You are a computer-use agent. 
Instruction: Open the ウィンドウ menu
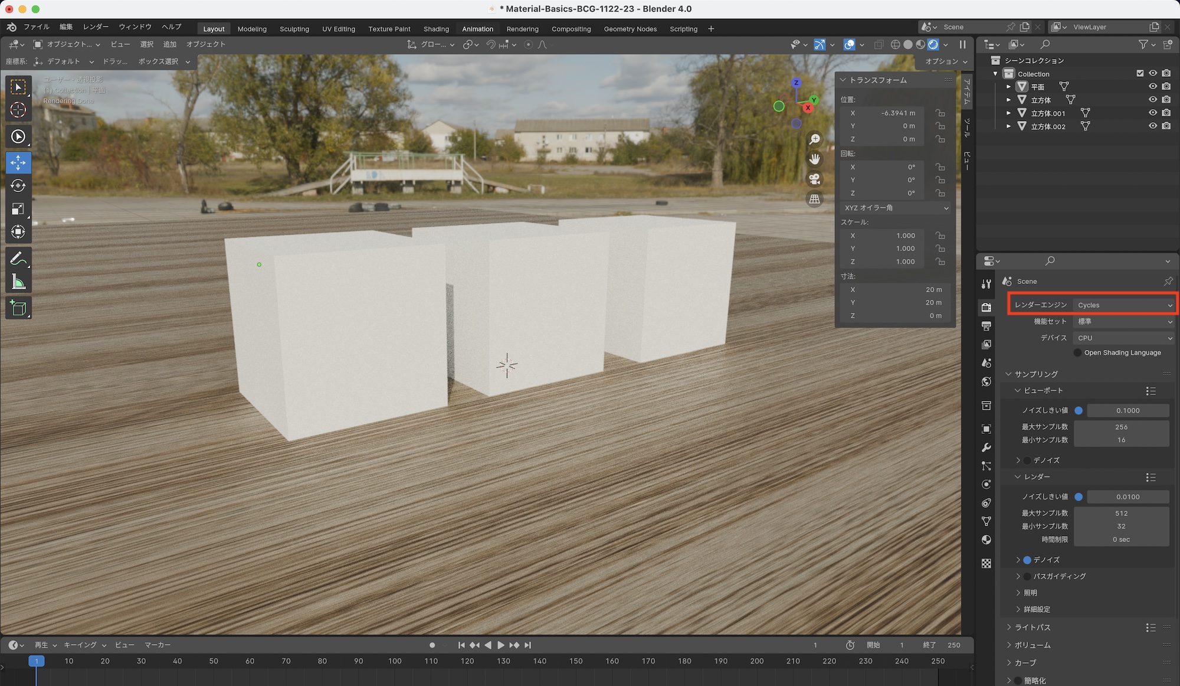click(x=135, y=27)
